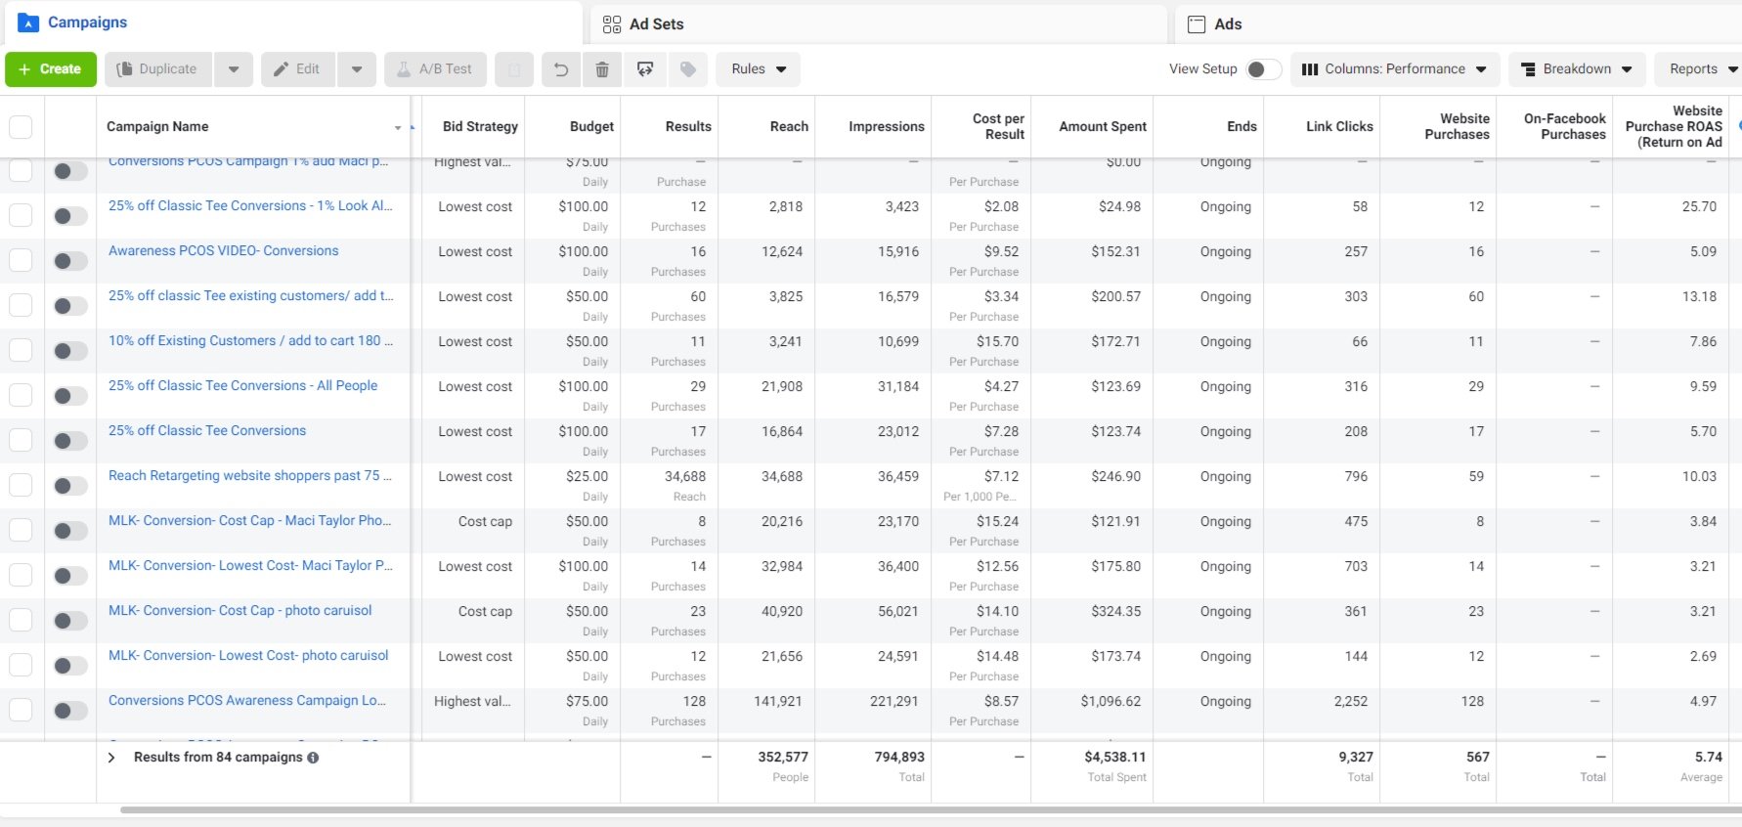Screen dimensions: 1742x827
Task: Click the 2,252 link clicks cell
Action: [x=1351, y=702]
